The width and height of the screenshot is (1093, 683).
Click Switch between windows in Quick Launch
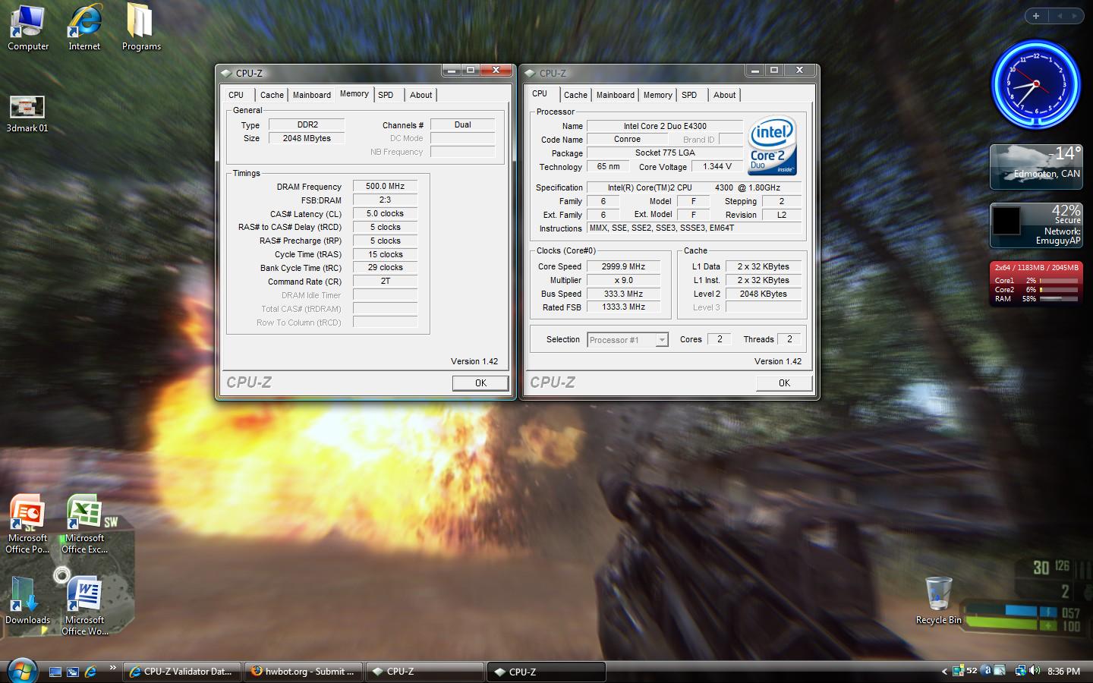pyautogui.click(x=73, y=672)
